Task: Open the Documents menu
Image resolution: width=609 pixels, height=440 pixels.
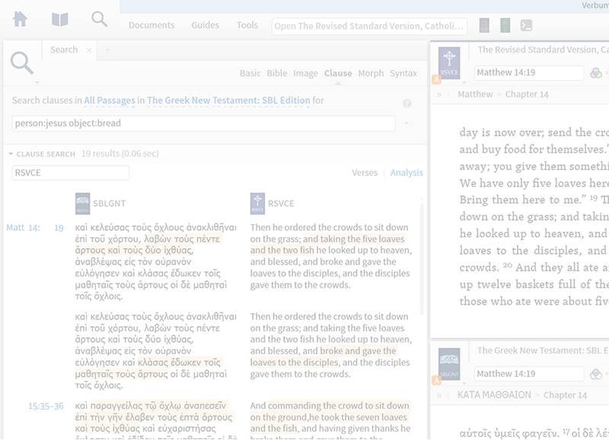Action: coord(151,25)
